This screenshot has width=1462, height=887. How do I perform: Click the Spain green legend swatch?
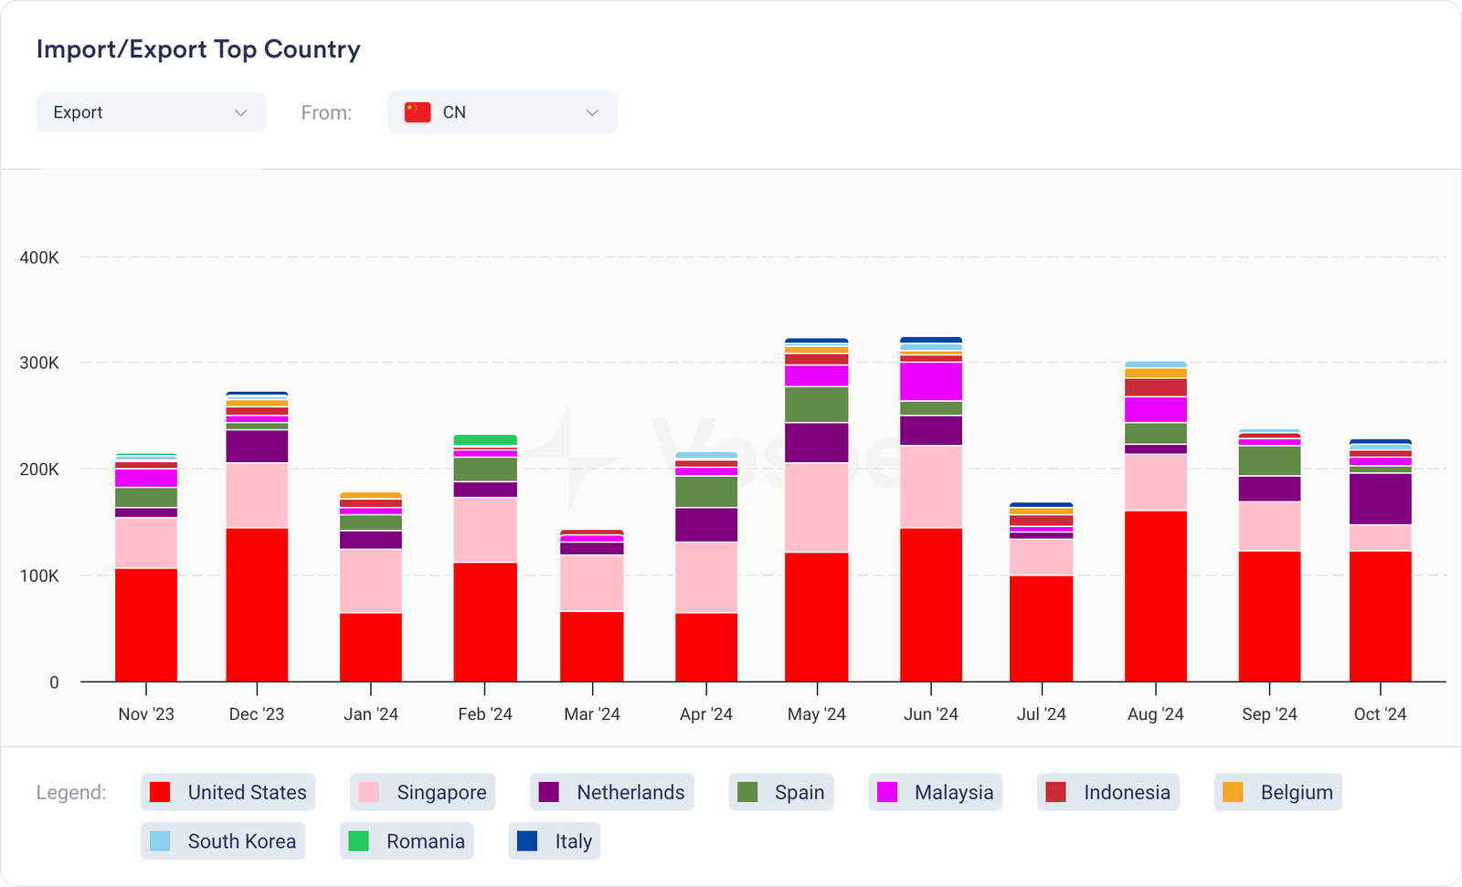(x=747, y=792)
